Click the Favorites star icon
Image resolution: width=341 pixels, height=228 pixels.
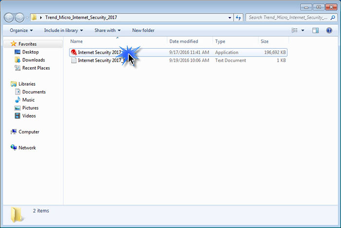(x=14, y=44)
